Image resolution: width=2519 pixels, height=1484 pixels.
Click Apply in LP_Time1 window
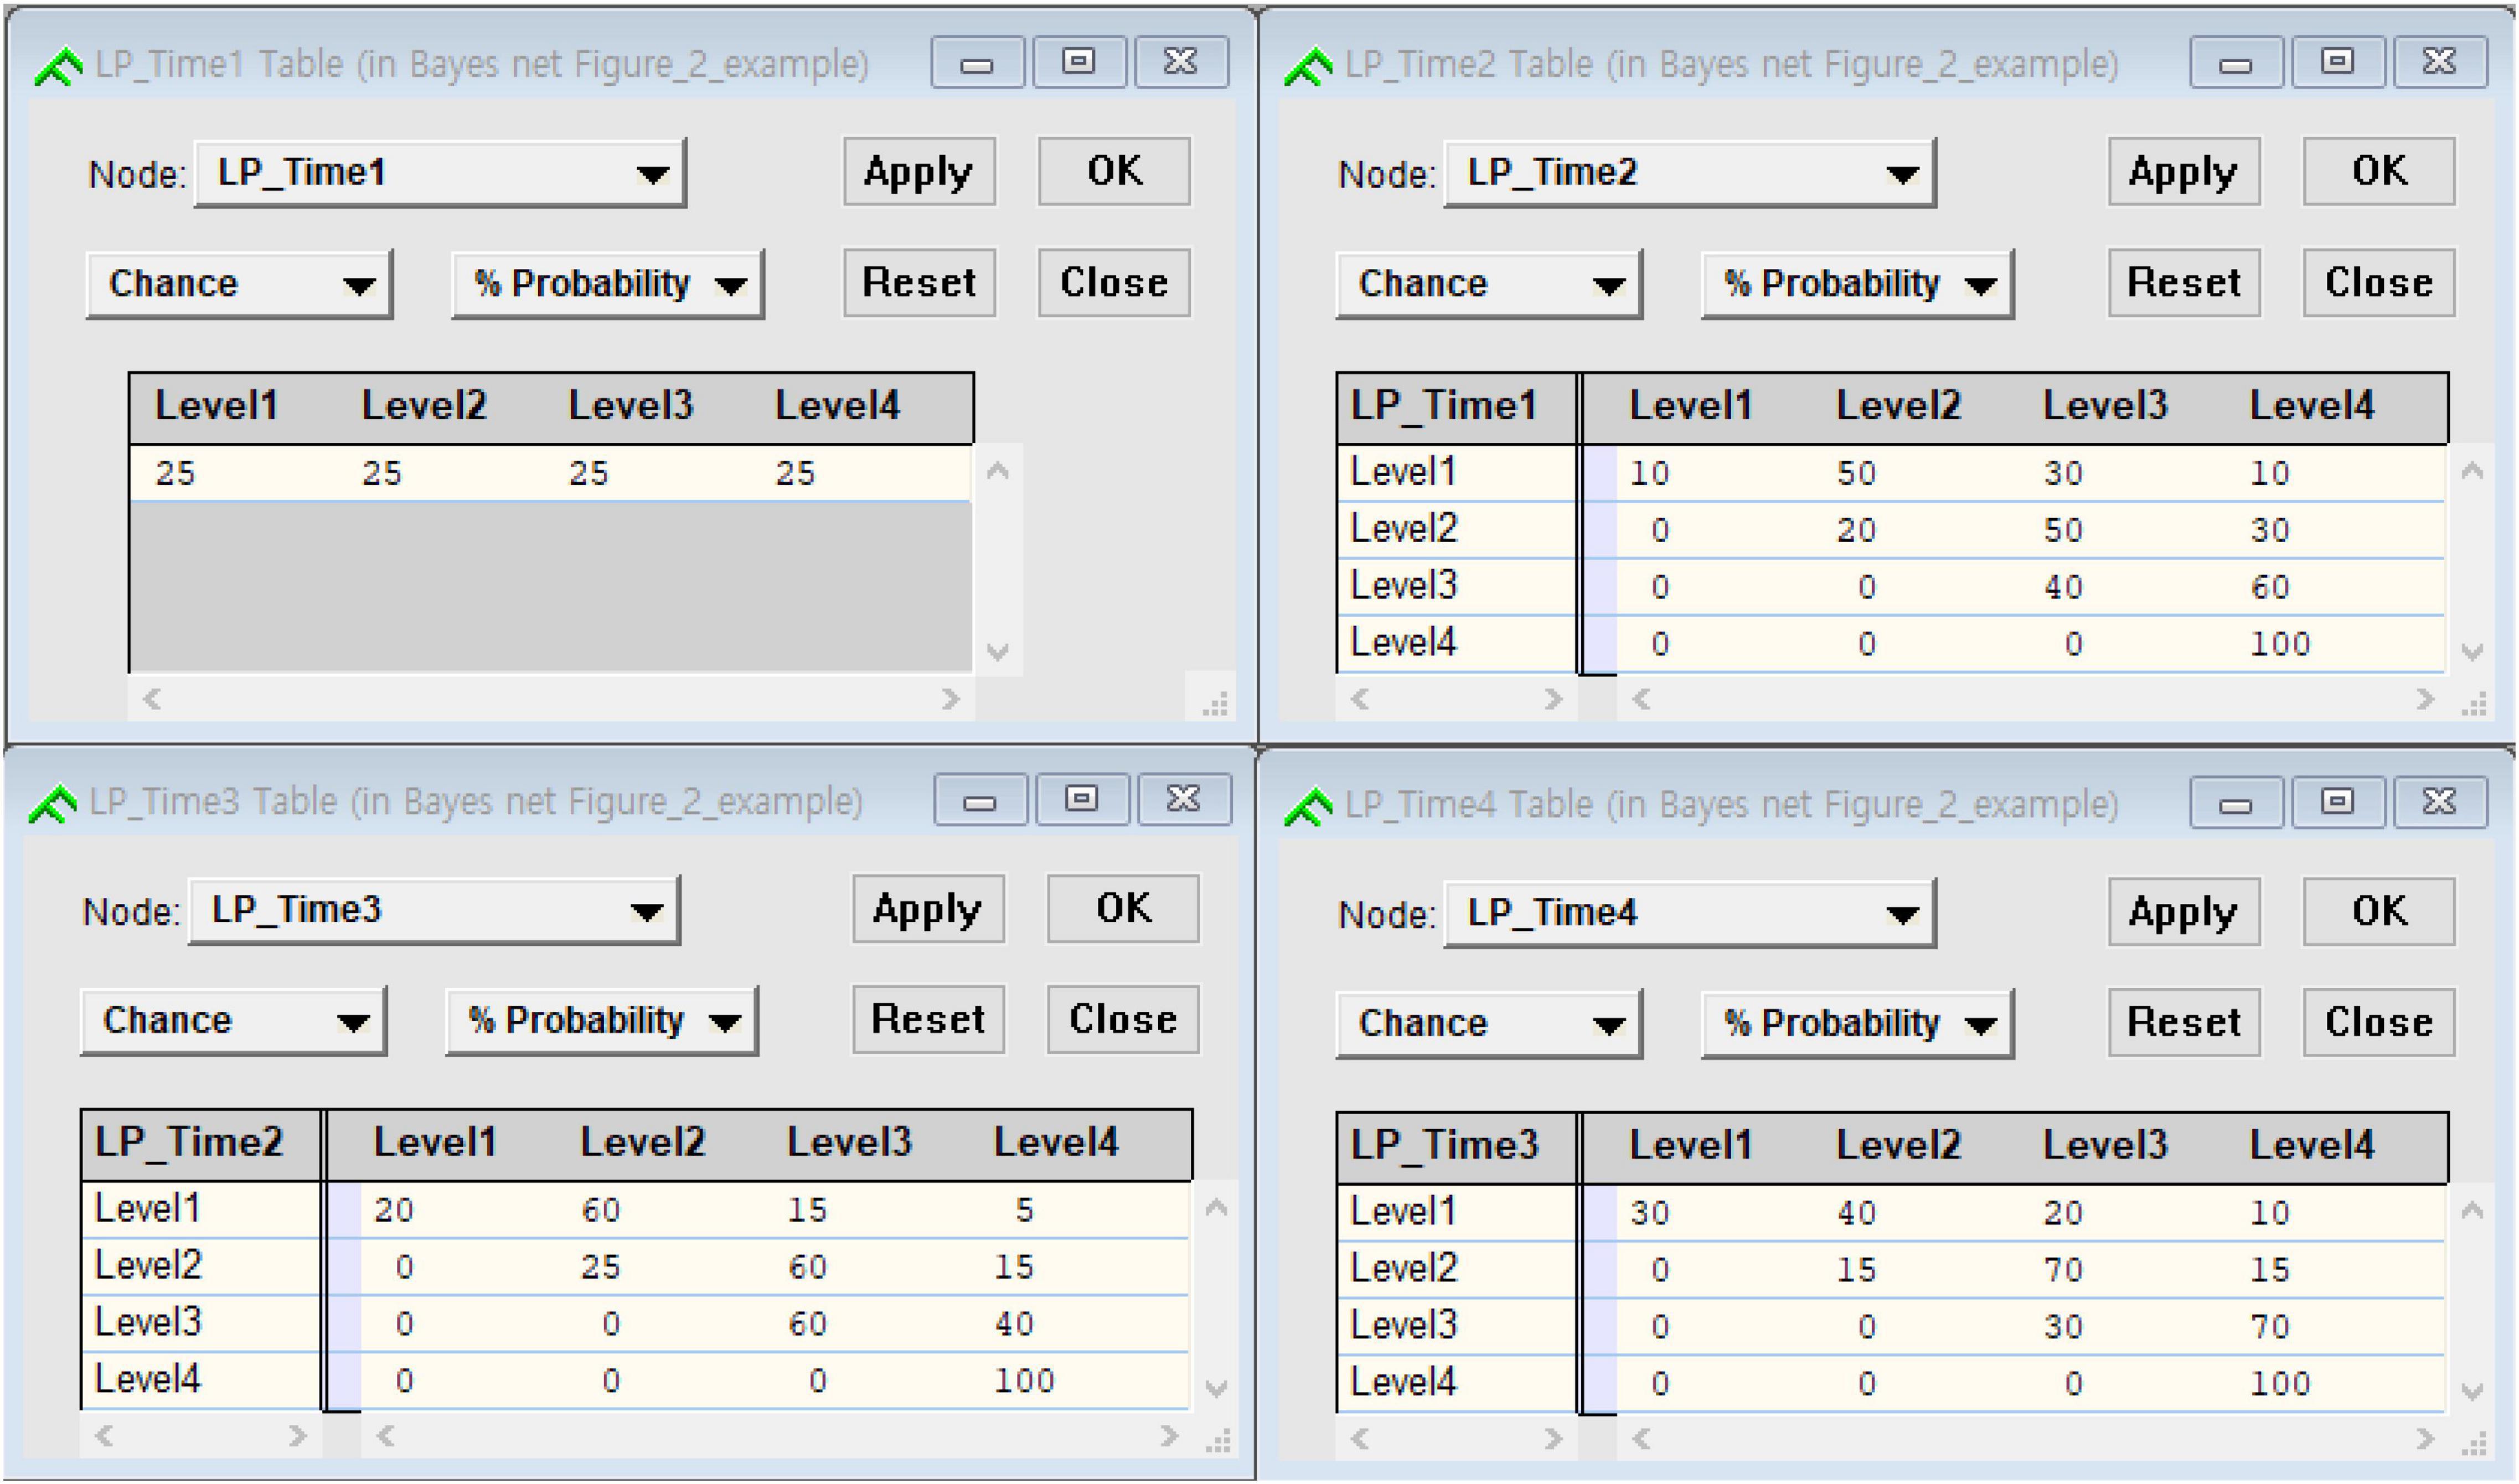[919, 172]
